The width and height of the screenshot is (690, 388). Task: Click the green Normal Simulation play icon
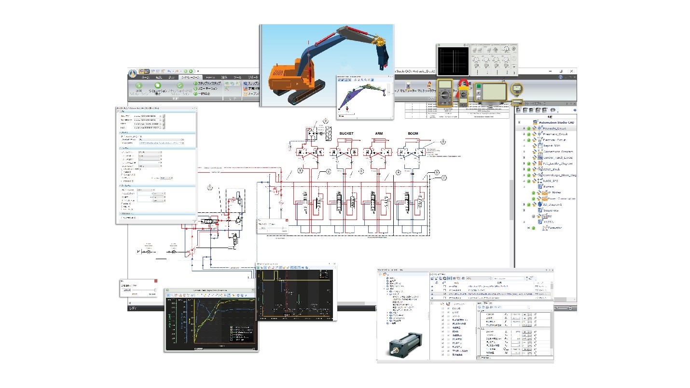(138, 85)
